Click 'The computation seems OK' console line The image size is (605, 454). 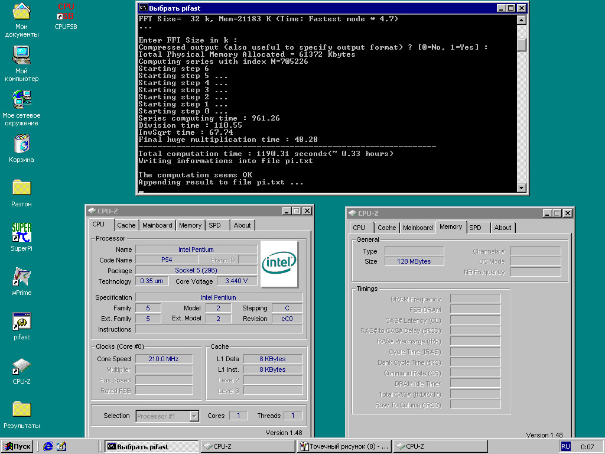(x=195, y=175)
